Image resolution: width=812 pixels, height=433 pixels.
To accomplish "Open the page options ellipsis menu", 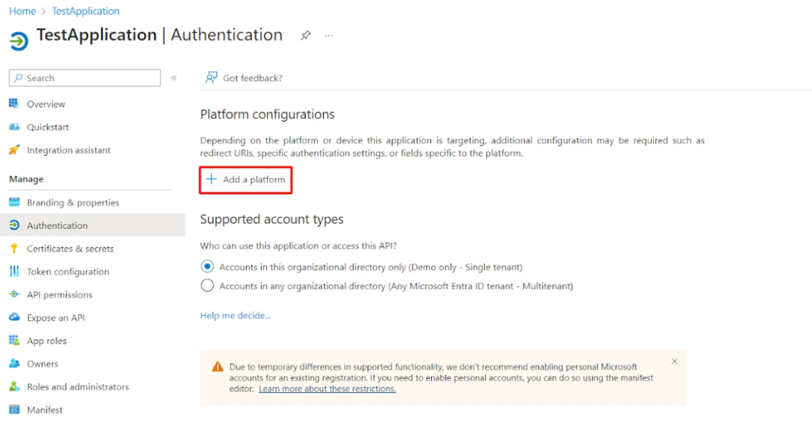I will [328, 36].
